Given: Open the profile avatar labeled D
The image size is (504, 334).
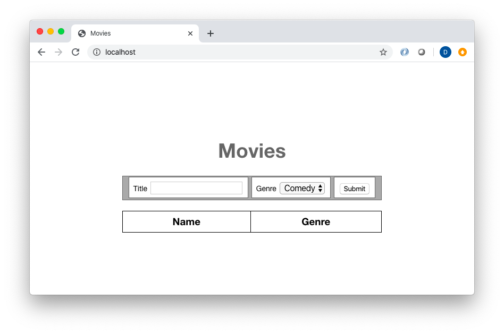Looking at the screenshot, I should coord(445,52).
